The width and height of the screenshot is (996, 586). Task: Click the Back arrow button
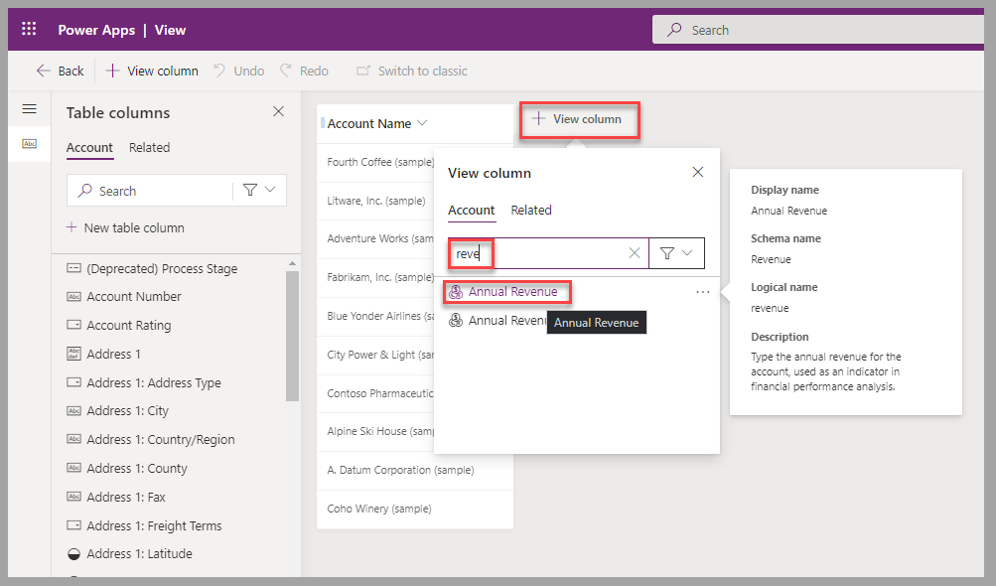tap(60, 71)
